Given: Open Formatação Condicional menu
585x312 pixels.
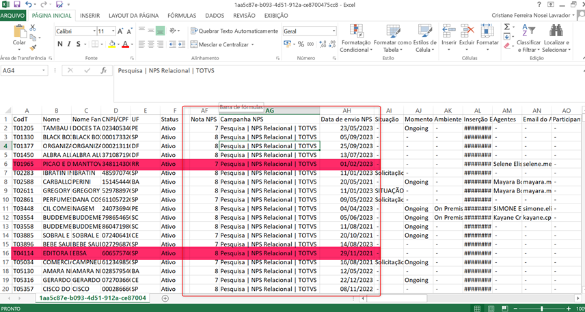Looking at the screenshot, I should tap(356, 39).
